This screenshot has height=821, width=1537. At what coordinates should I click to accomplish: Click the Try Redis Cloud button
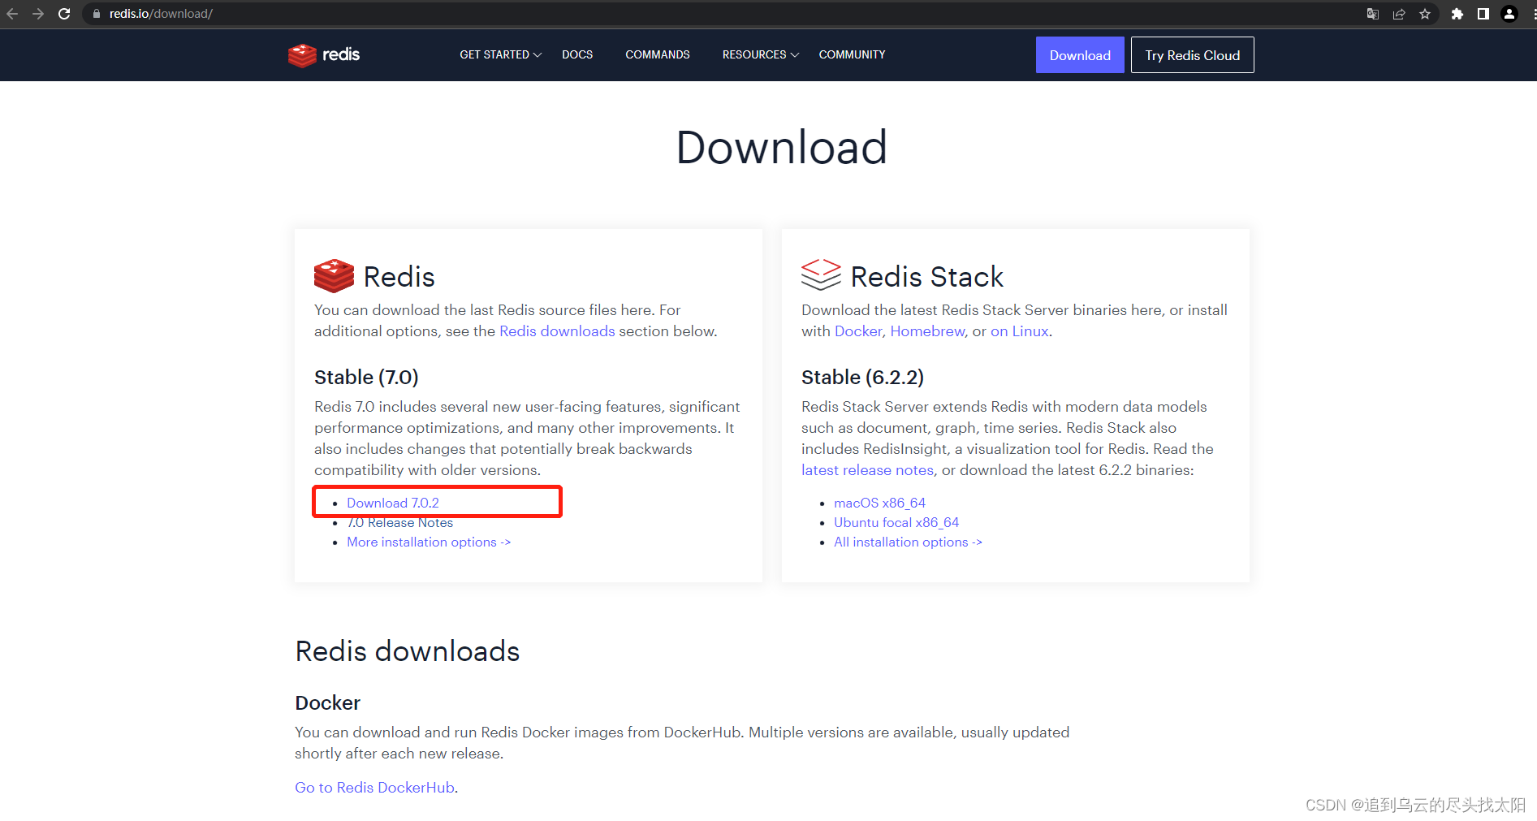point(1192,54)
